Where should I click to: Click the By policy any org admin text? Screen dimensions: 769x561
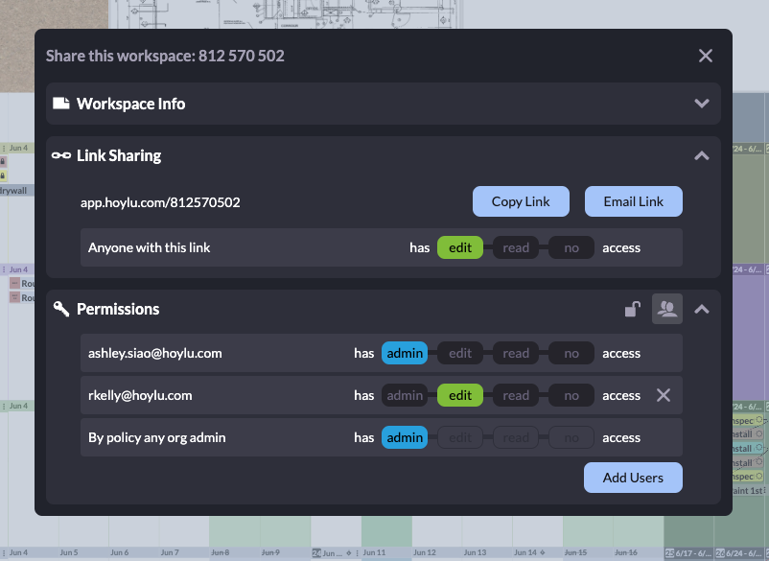[157, 437]
